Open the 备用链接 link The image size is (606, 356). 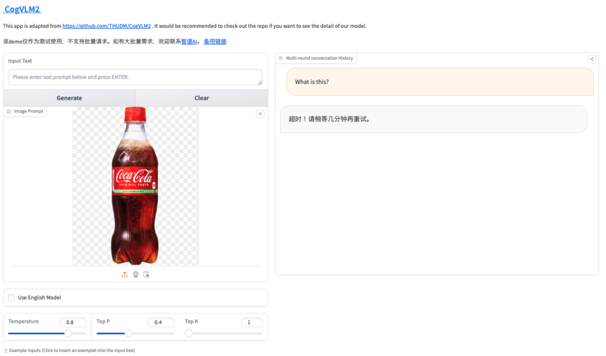click(x=215, y=41)
